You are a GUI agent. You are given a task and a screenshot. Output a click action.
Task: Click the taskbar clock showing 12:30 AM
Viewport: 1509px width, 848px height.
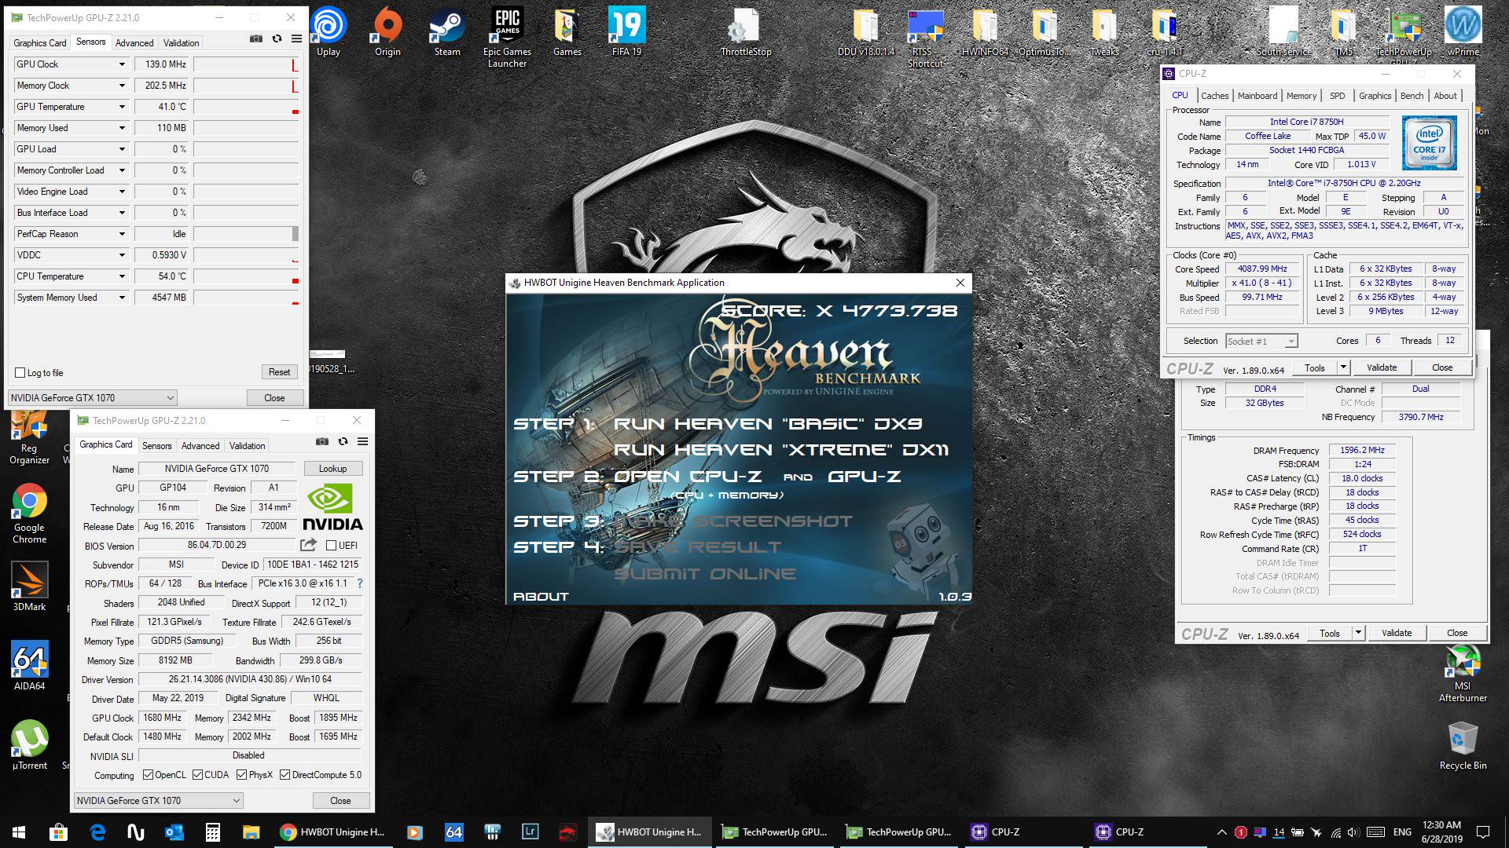[x=1441, y=832]
